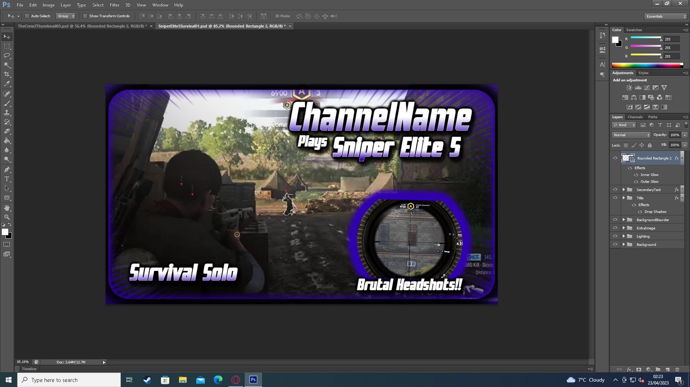Add a Brightness/Contrast adjustment

point(629,88)
